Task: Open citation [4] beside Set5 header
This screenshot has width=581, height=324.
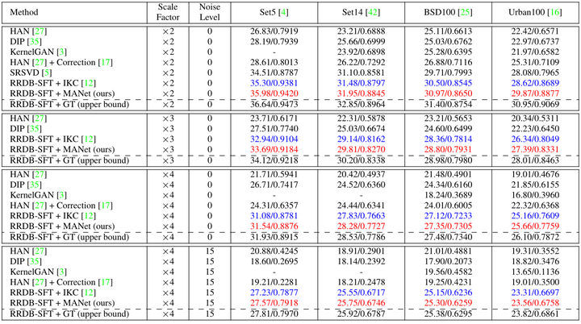Action: pos(283,12)
